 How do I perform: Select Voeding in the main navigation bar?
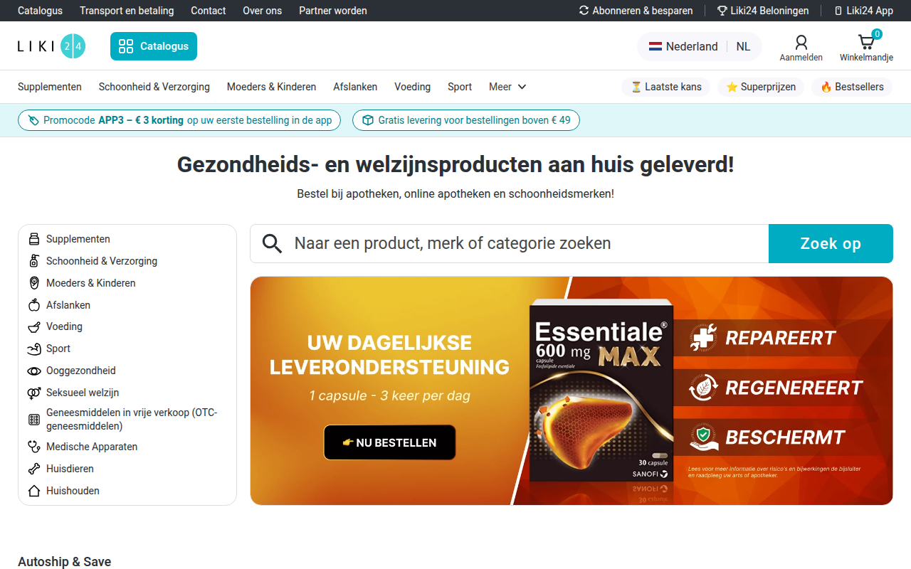(412, 87)
